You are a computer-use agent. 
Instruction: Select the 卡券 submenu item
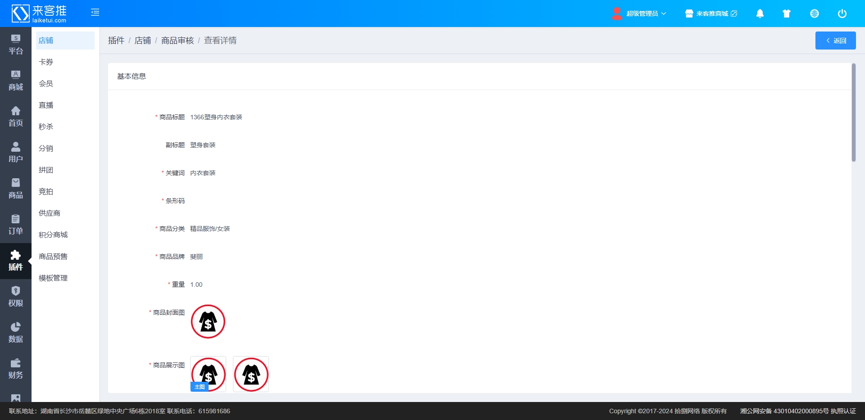[x=46, y=62]
